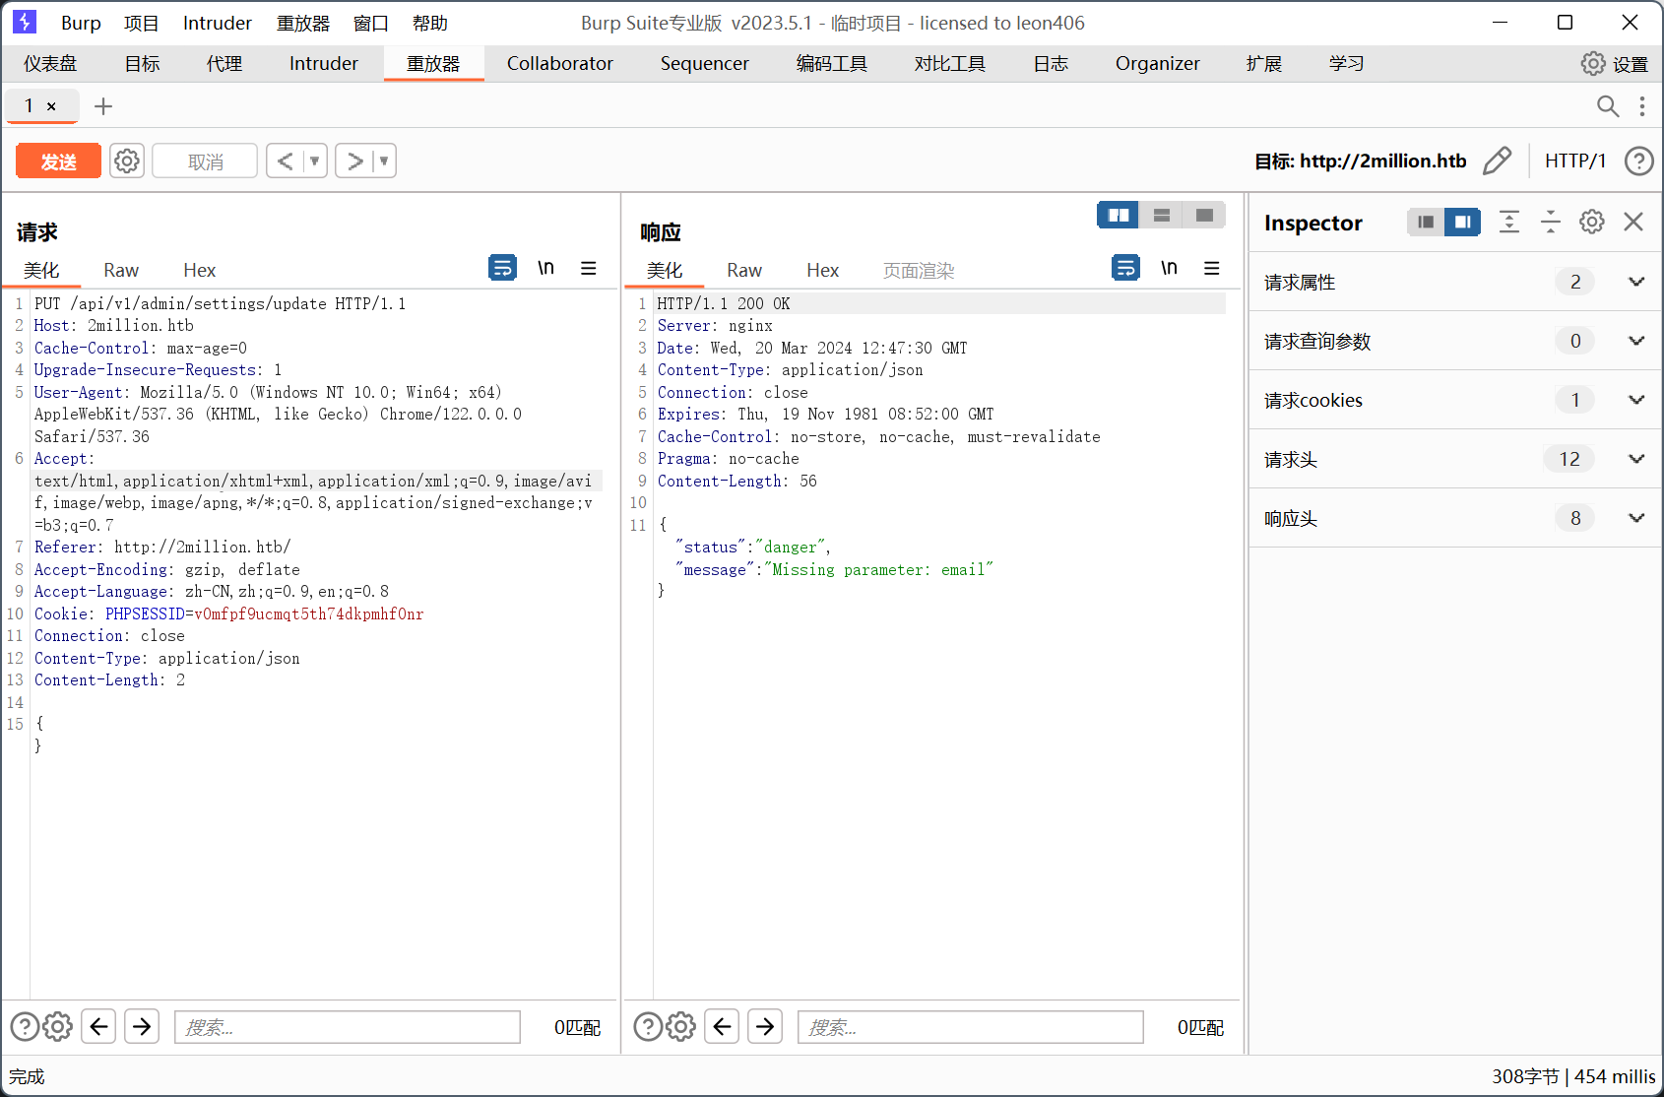The image size is (1664, 1097).
Task: Switch to side-by-side layout view
Action: pyautogui.click(x=1119, y=215)
